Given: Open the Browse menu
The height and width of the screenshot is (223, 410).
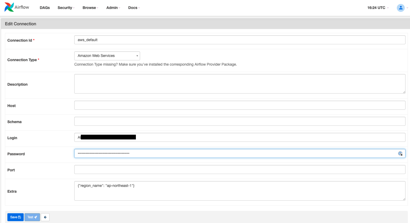Looking at the screenshot, I should (89, 8).
